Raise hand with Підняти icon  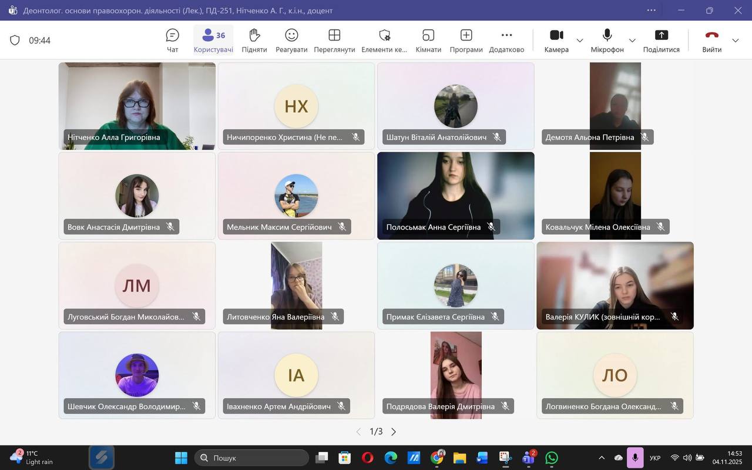point(254,40)
